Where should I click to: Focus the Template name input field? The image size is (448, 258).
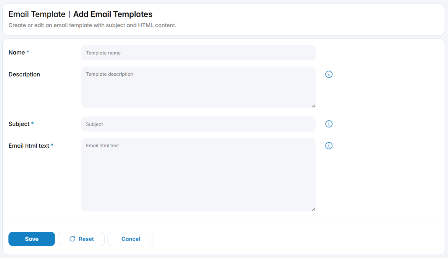(x=198, y=53)
